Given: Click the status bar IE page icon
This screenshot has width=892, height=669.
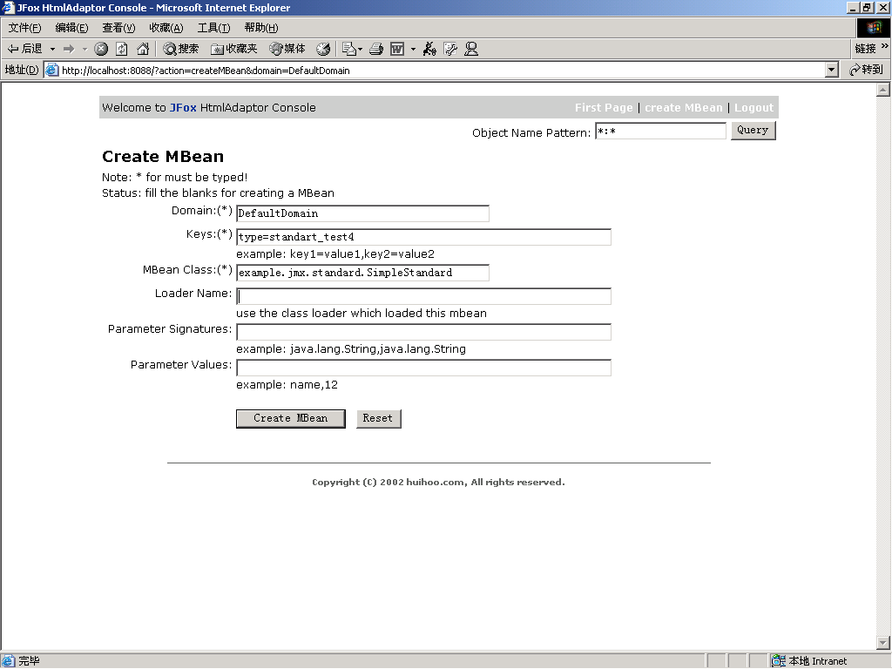Looking at the screenshot, I should coord(8,661).
